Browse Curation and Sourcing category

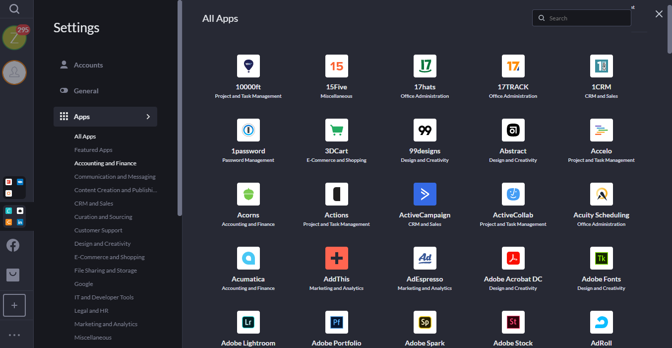click(x=103, y=217)
